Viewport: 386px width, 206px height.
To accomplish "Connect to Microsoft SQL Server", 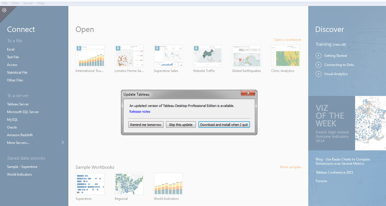I will 23,112.
